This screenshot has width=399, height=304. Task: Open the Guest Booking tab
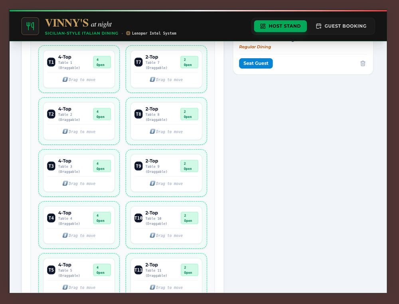[341, 26]
